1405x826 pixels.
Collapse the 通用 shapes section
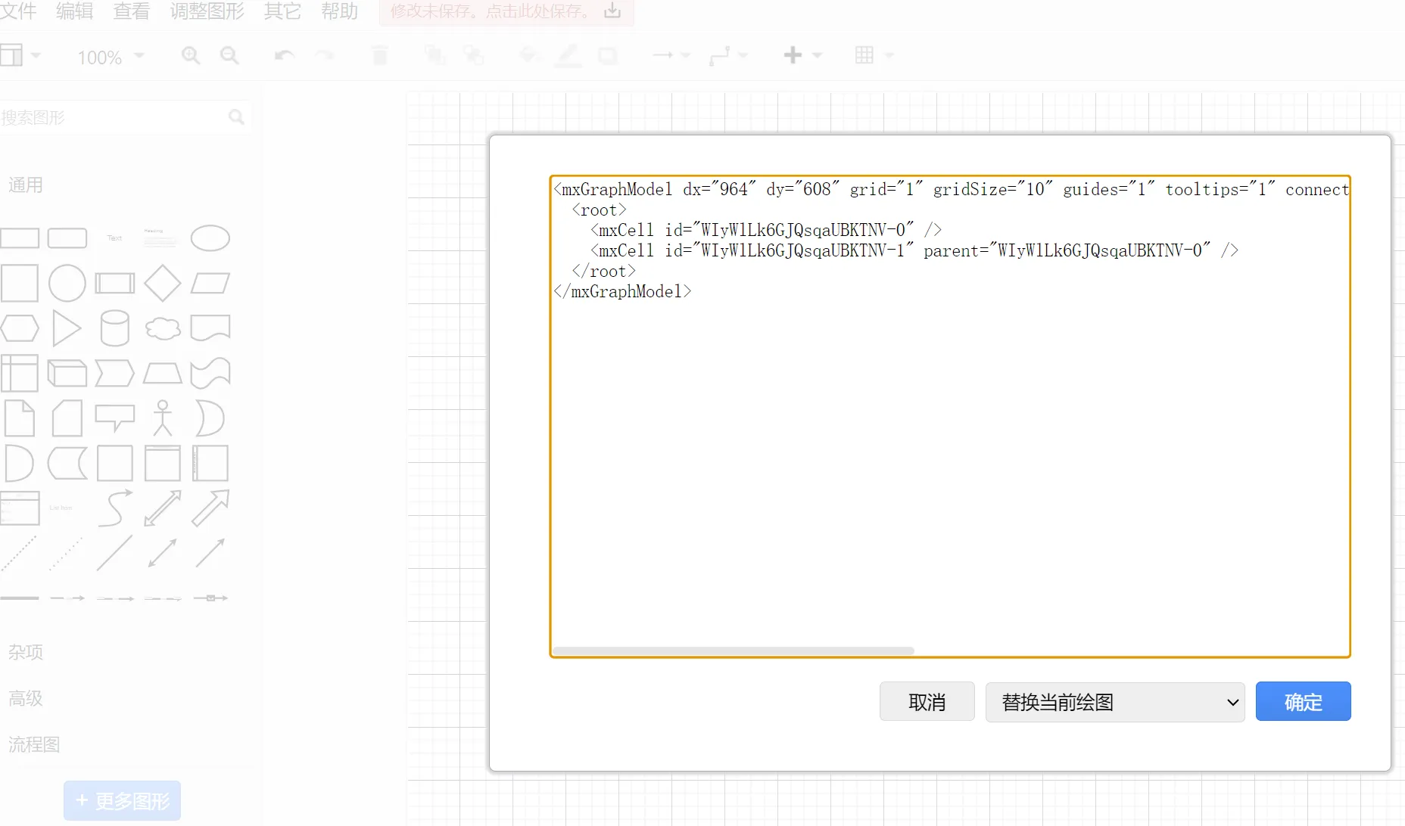click(x=26, y=185)
